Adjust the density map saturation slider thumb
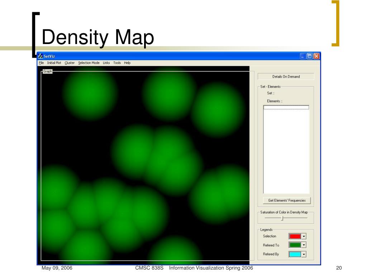367x275 pixels. (282, 218)
